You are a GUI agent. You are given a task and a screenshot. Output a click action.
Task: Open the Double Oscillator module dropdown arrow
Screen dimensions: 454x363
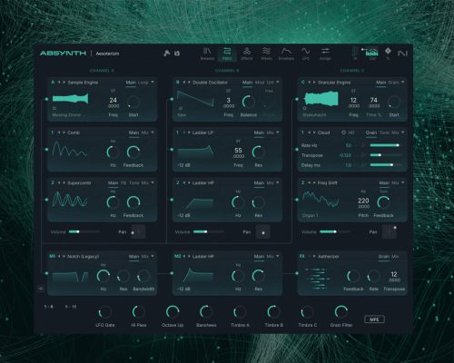pyautogui.click(x=278, y=82)
